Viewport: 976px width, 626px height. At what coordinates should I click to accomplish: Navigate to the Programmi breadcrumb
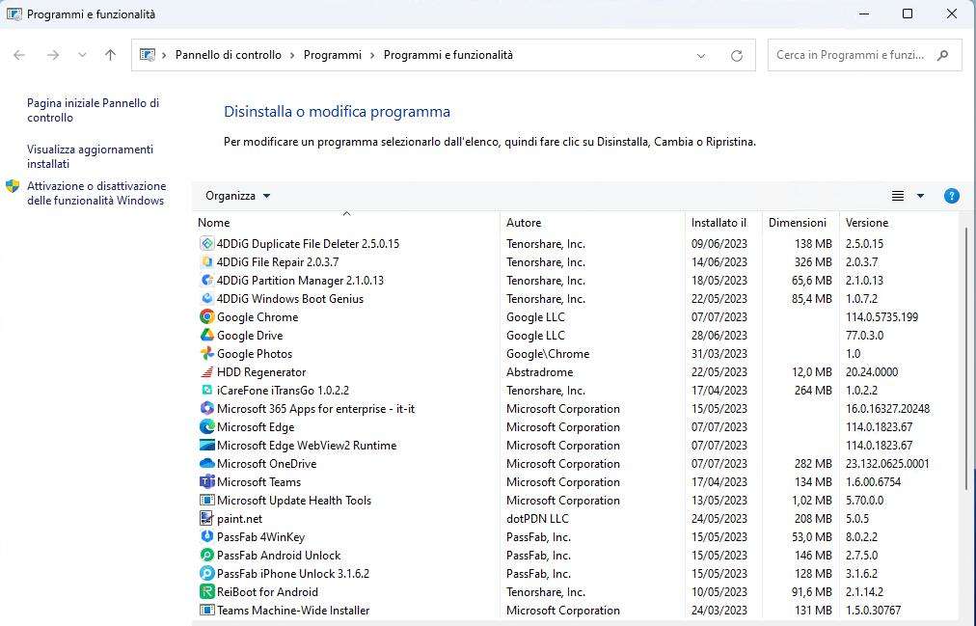[x=332, y=55]
